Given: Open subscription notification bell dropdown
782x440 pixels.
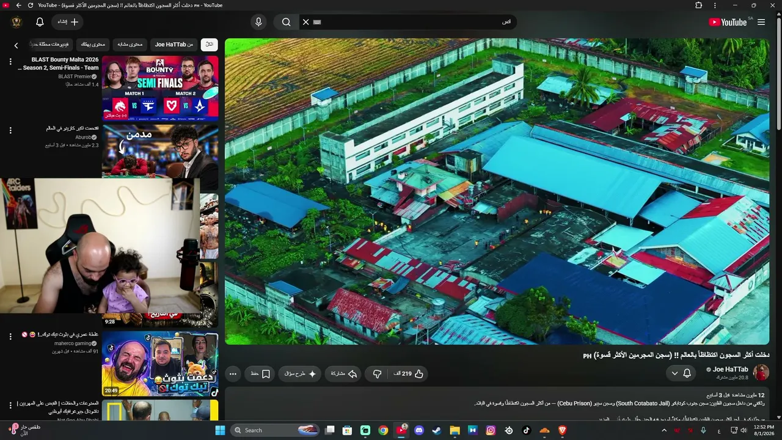Looking at the screenshot, I should click(681, 373).
